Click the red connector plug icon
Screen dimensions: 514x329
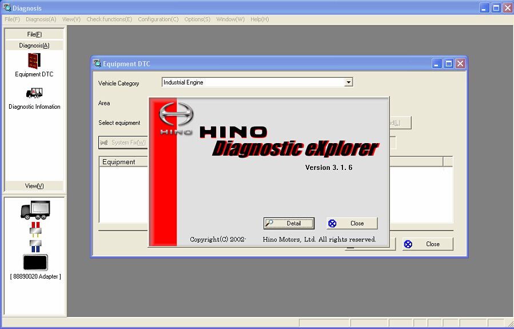35,229
